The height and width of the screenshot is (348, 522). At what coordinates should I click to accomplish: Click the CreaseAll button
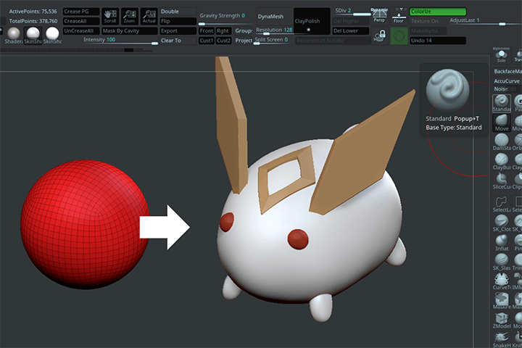click(81, 21)
